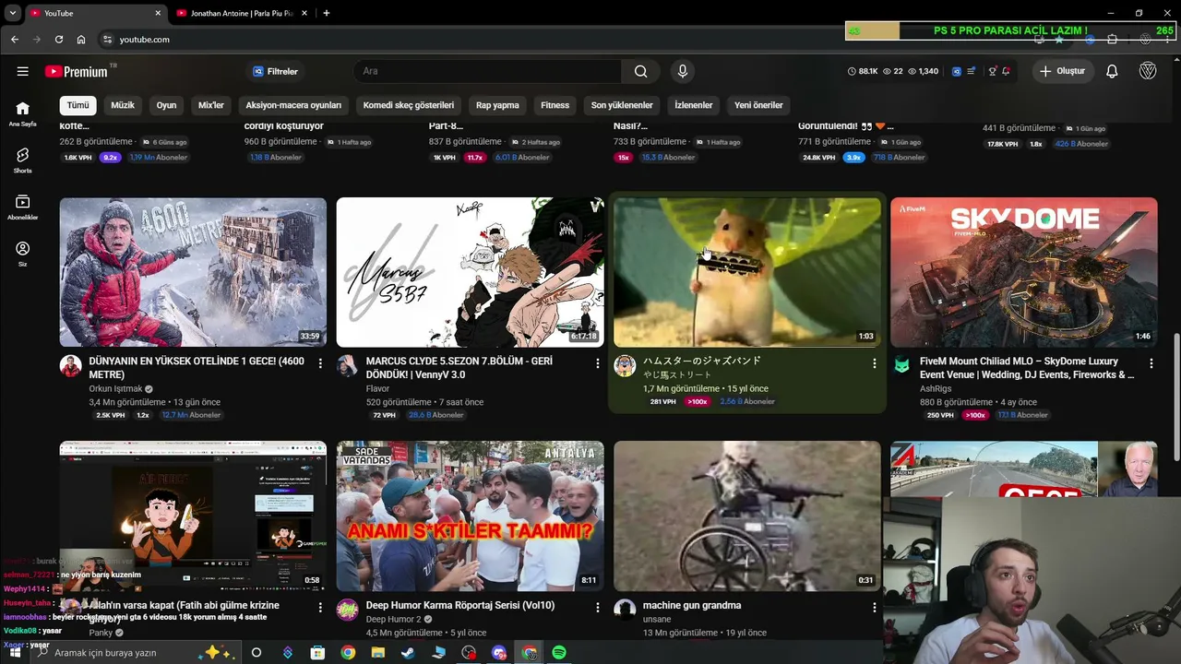This screenshot has width=1181, height=664.
Task: Click the search magnifier button
Action: click(x=640, y=71)
